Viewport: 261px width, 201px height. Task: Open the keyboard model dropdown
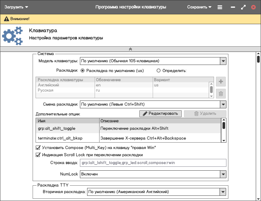pos(223,61)
